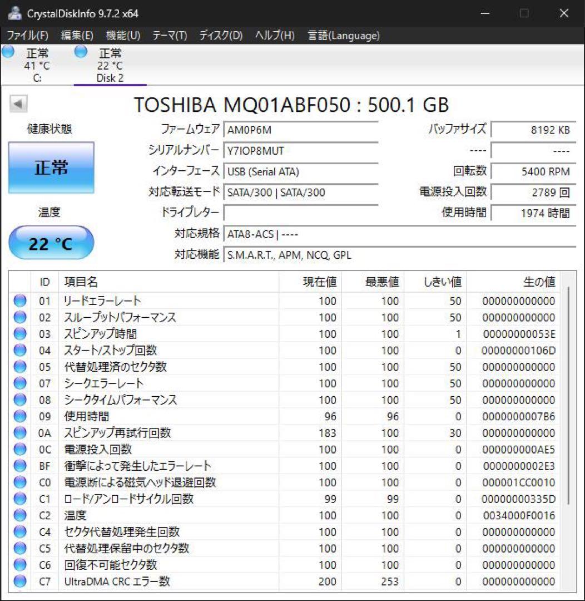Click the back arrow to return to previous disk
The height and width of the screenshot is (601, 585).
tap(18, 105)
